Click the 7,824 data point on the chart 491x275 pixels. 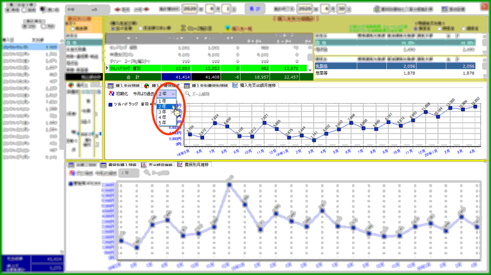pyautogui.click(x=215, y=123)
